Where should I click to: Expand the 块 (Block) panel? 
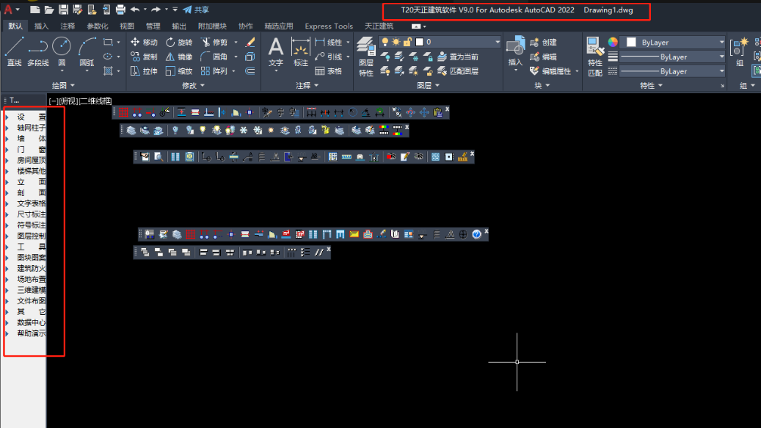click(x=542, y=85)
